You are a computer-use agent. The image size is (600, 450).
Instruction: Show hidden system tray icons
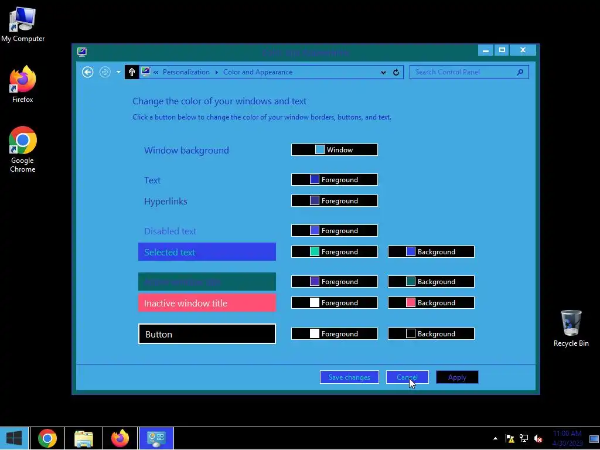[495, 438]
